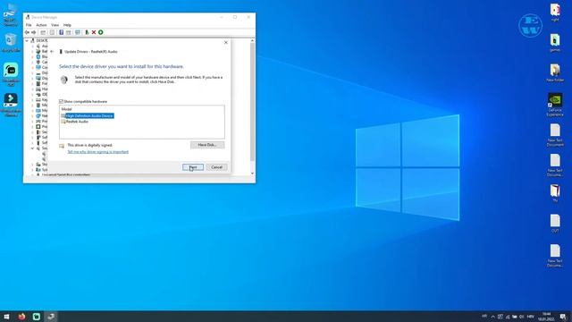Viewport: 572px width, 322px height.
Task: Click the red X Uninstall device icon
Action: 94,32
